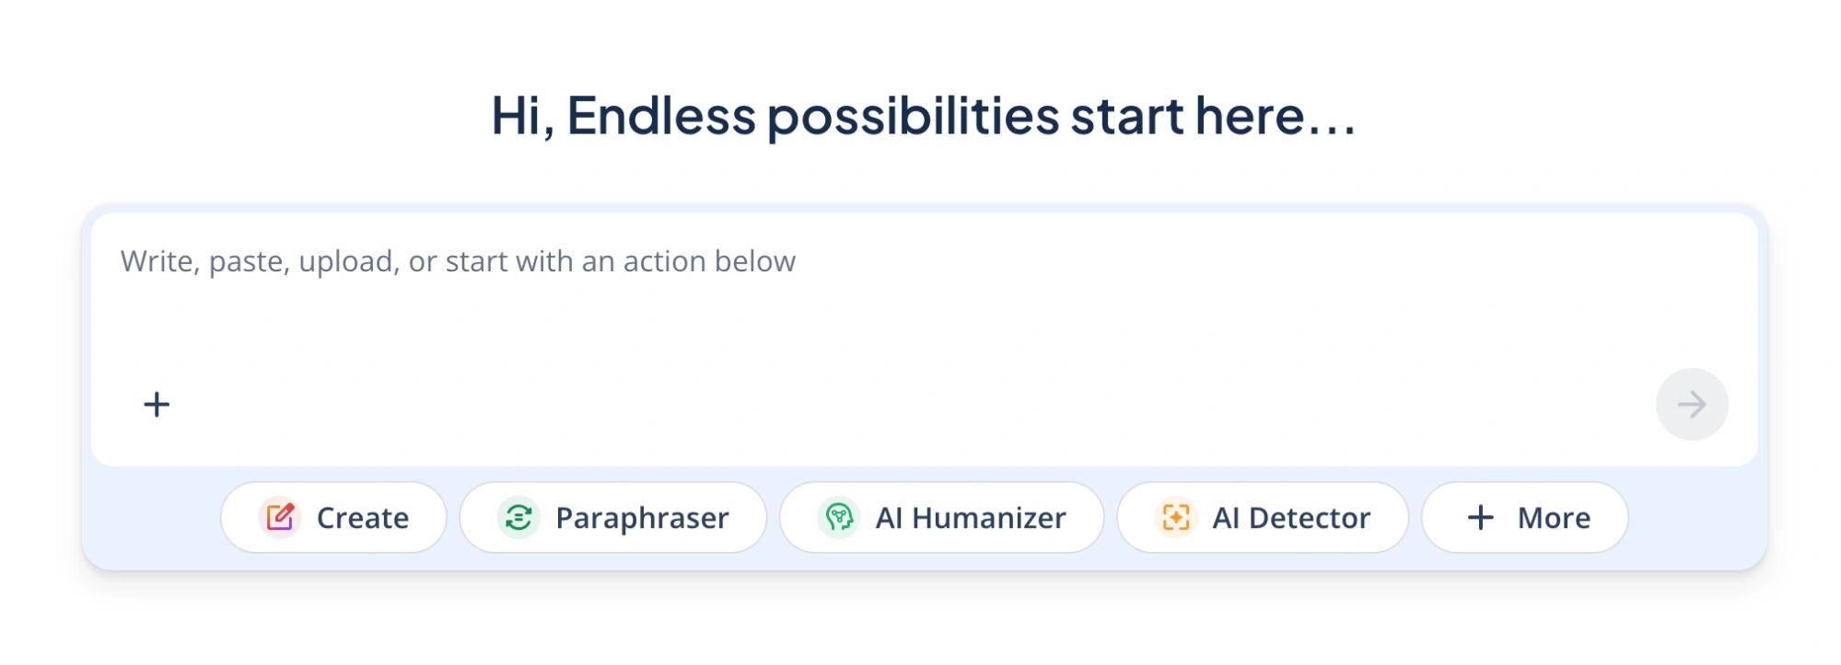
Task: Select the AI Humanizer text label
Action: tap(971, 519)
